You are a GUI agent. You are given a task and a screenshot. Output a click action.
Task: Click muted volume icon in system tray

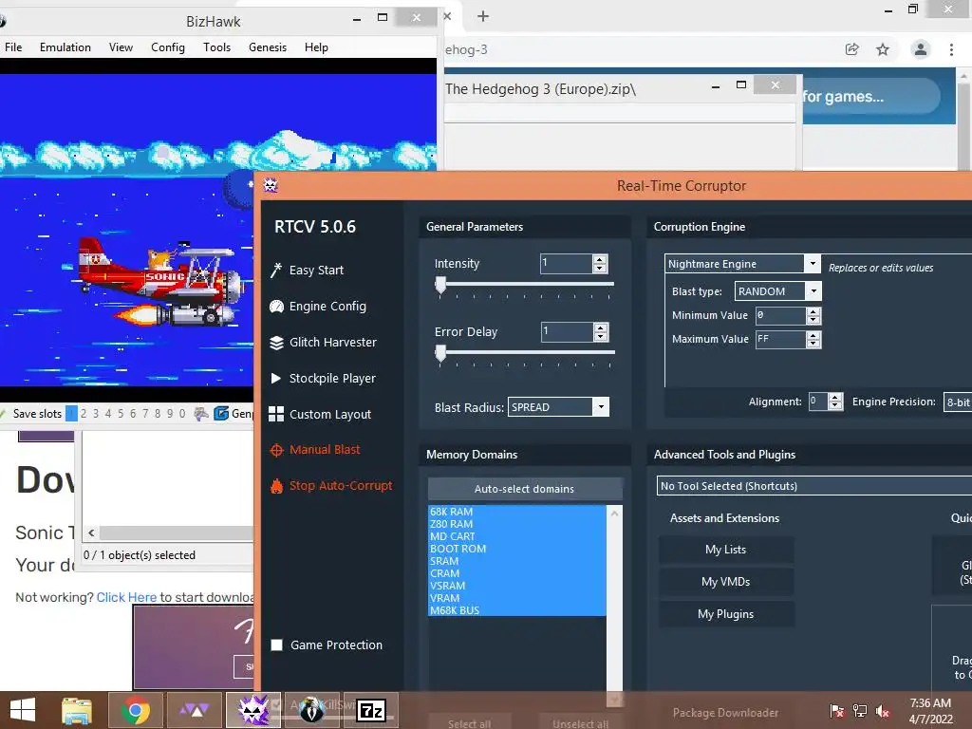[x=882, y=711]
